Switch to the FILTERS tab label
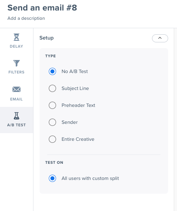This screenshot has width=177, height=211. click(17, 72)
